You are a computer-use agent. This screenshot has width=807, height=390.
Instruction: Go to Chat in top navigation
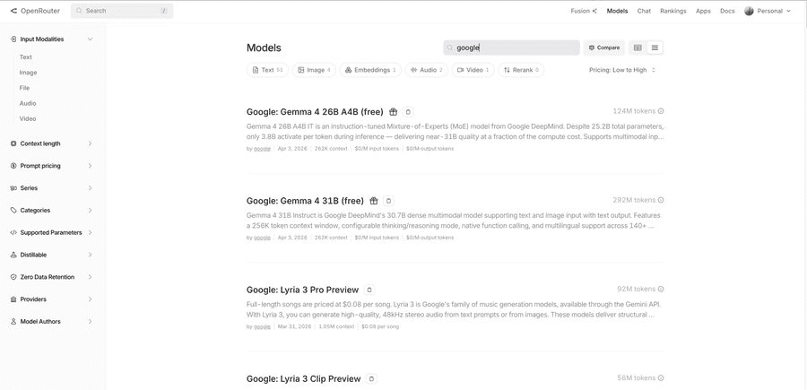coord(644,11)
